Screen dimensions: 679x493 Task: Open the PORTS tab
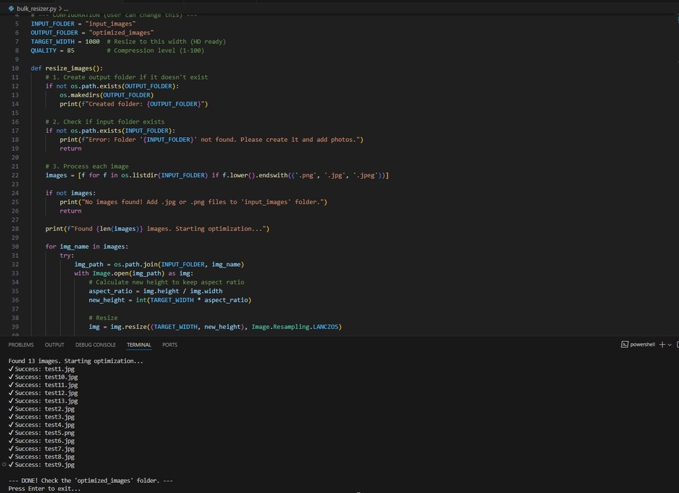click(x=170, y=345)
